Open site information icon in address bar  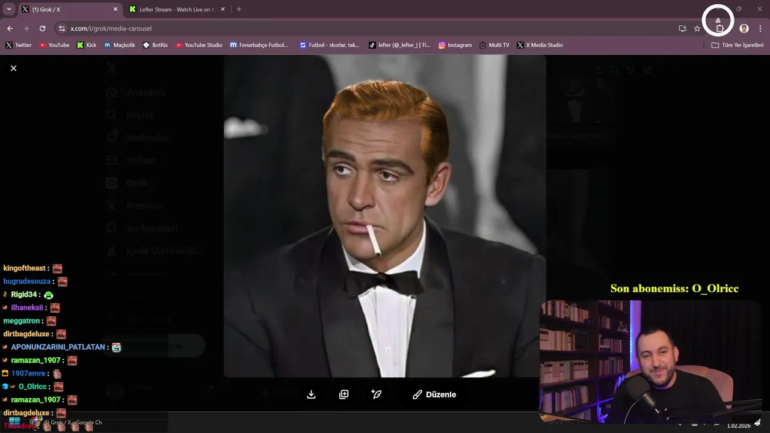[61, 28]
